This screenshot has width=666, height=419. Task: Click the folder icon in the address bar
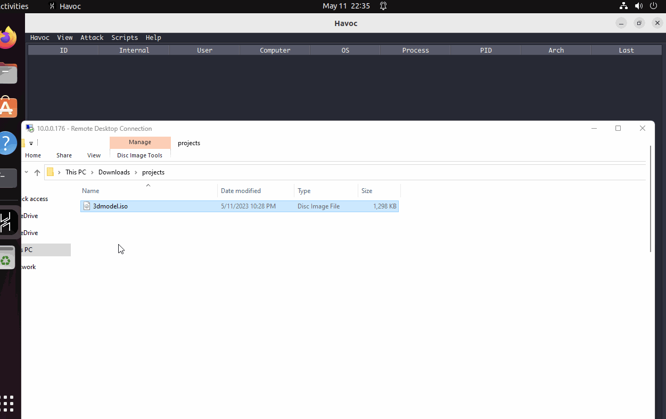coord(51,172)
